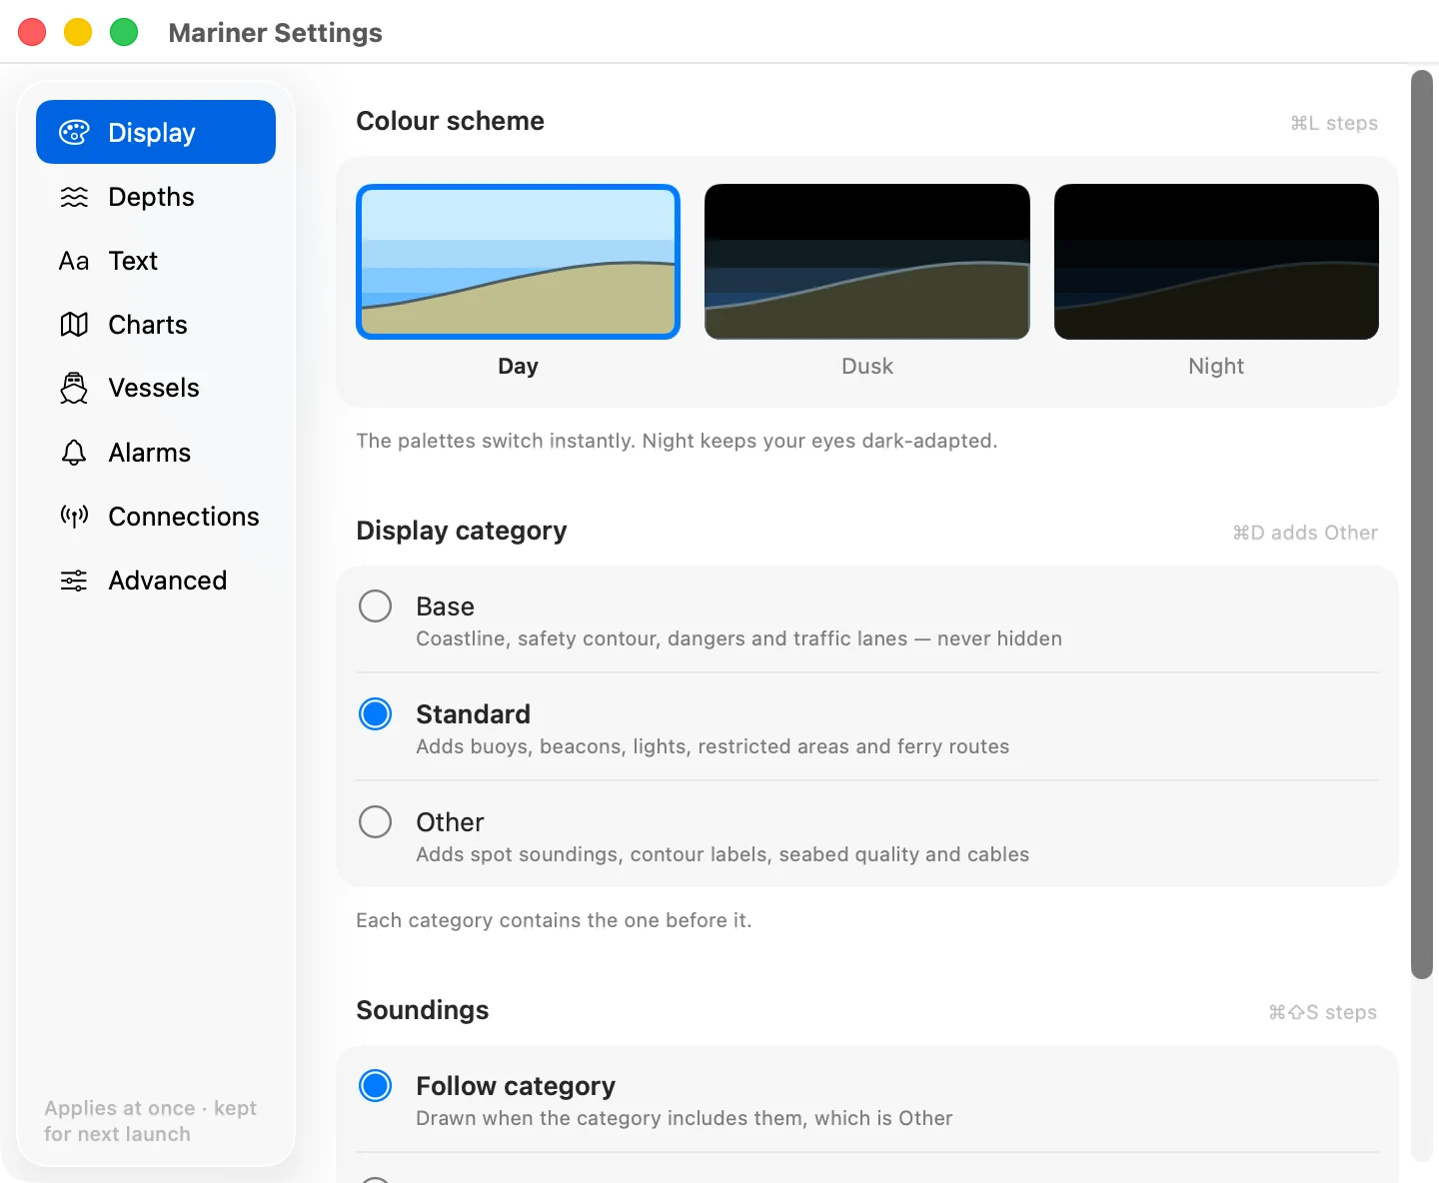Click the "Soundings" section heading
This screenshot has height=1183, width=1439.
point(423,1010)
